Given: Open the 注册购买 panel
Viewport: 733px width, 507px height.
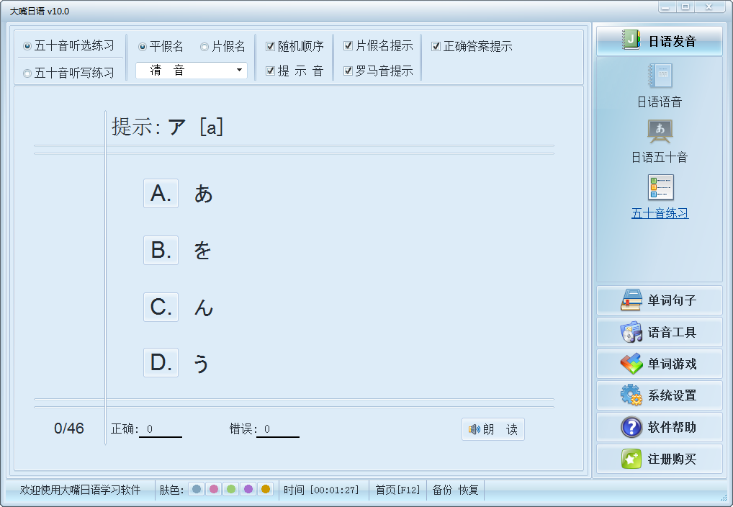Looking at the screenshot, I should (659, 459).
